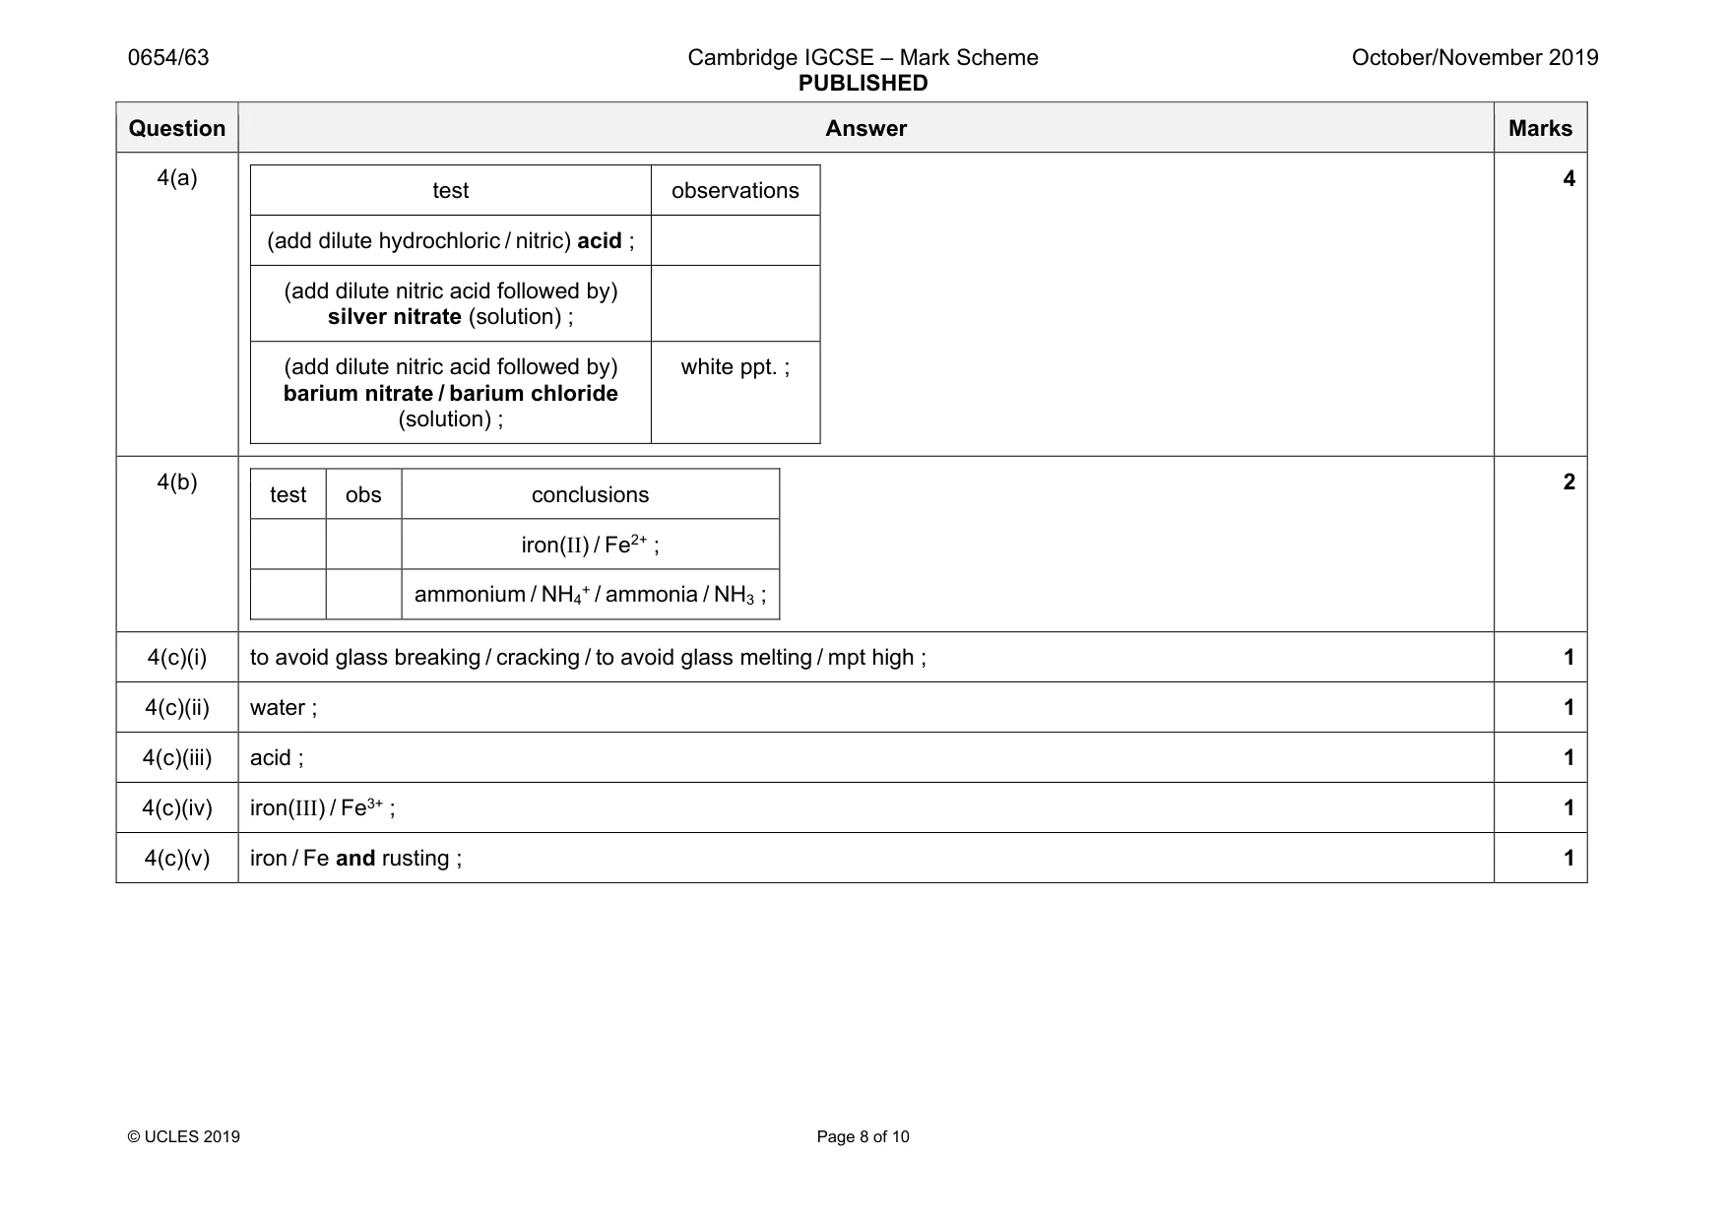Click the 'iron(II) / Fe2+' conclusion cell
This screenshot has width=1728, height=1221.
point(591,544)
